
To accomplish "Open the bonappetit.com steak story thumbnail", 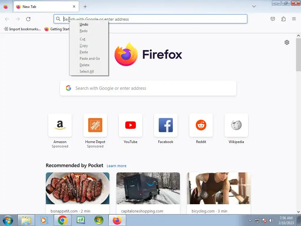I will pos(78,188).
